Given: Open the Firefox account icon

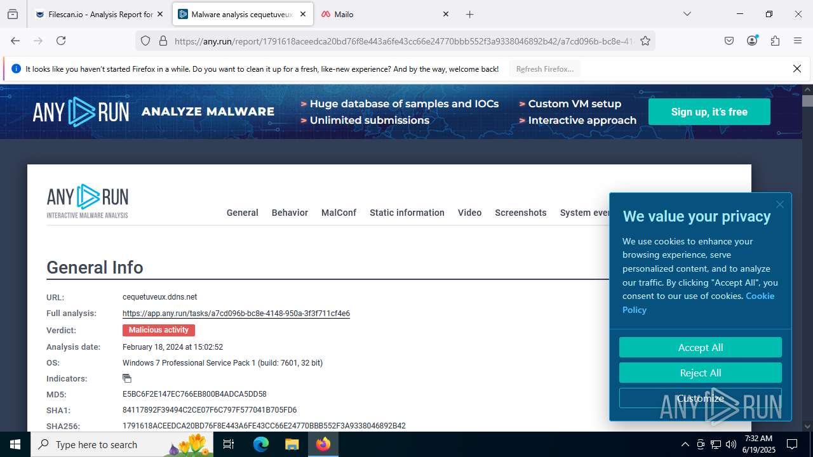Looking at the screenshot, I should pos(752,41).
